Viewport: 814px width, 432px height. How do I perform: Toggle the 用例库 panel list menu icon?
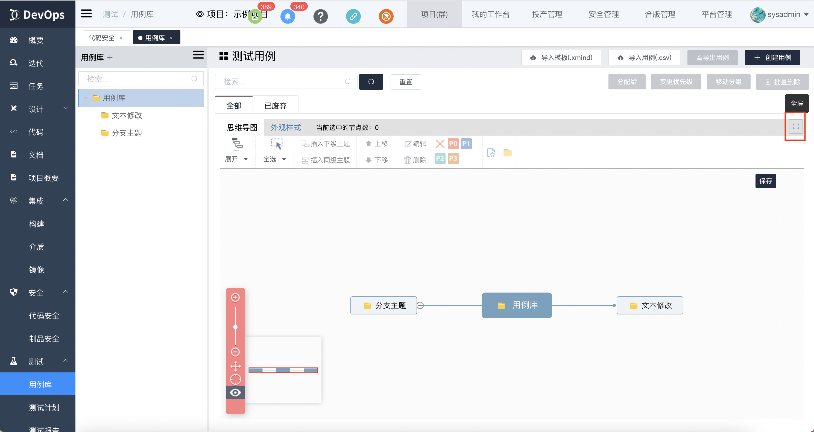pos(198,55)
